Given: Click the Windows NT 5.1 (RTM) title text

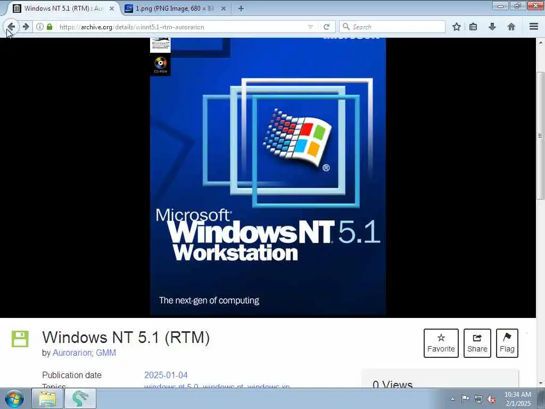Looking at the screenshot, I should [x=126, y=337].
